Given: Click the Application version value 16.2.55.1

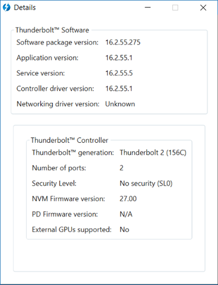Looking at the screenshot, I should (119, 58).
